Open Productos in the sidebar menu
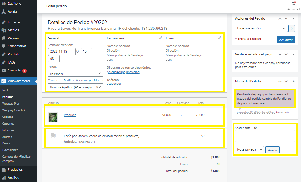Viewport: 301px width, 182px height. click(x=15, y=169)
